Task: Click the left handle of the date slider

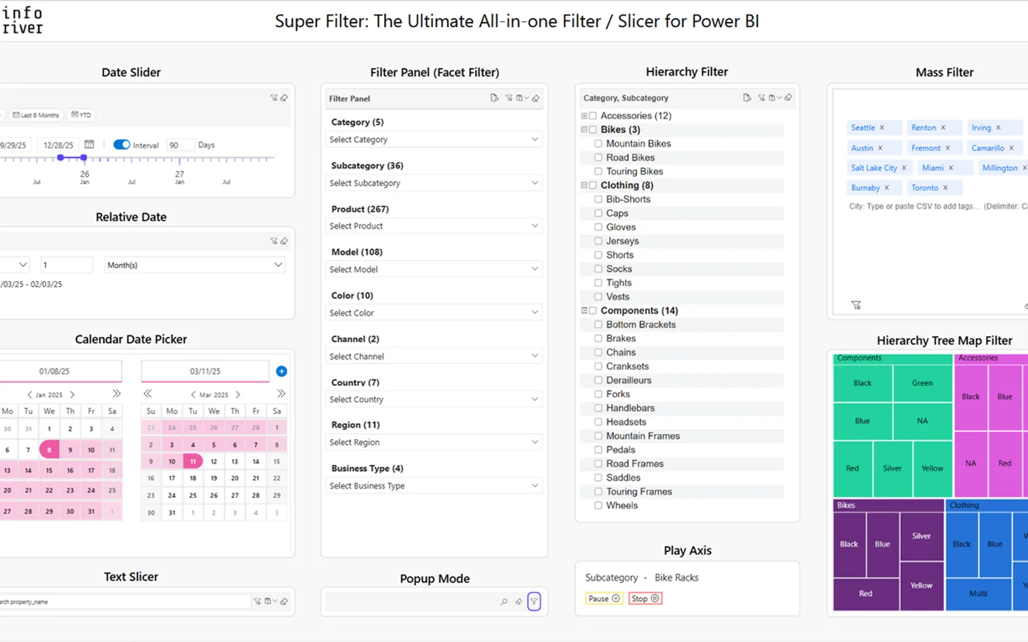Action: coord(60,157)
